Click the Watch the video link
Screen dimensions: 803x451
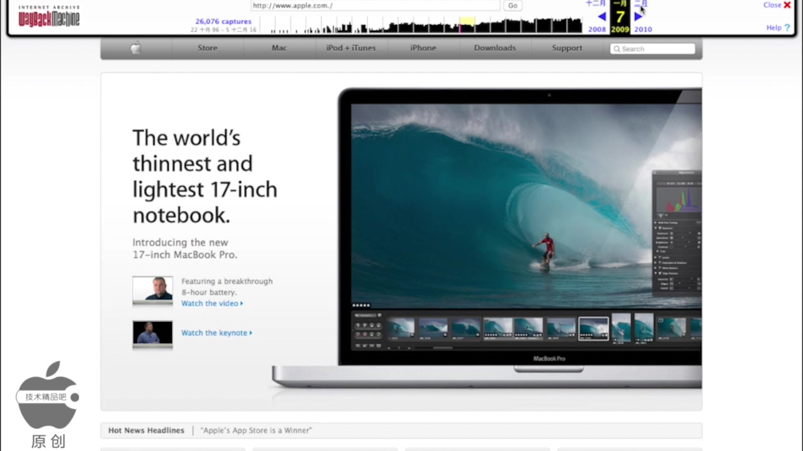pyautogui.click(x=212, y=303)
